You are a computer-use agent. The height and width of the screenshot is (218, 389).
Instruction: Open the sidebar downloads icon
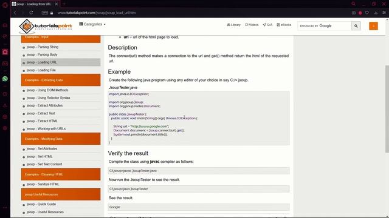click(5, 105)
